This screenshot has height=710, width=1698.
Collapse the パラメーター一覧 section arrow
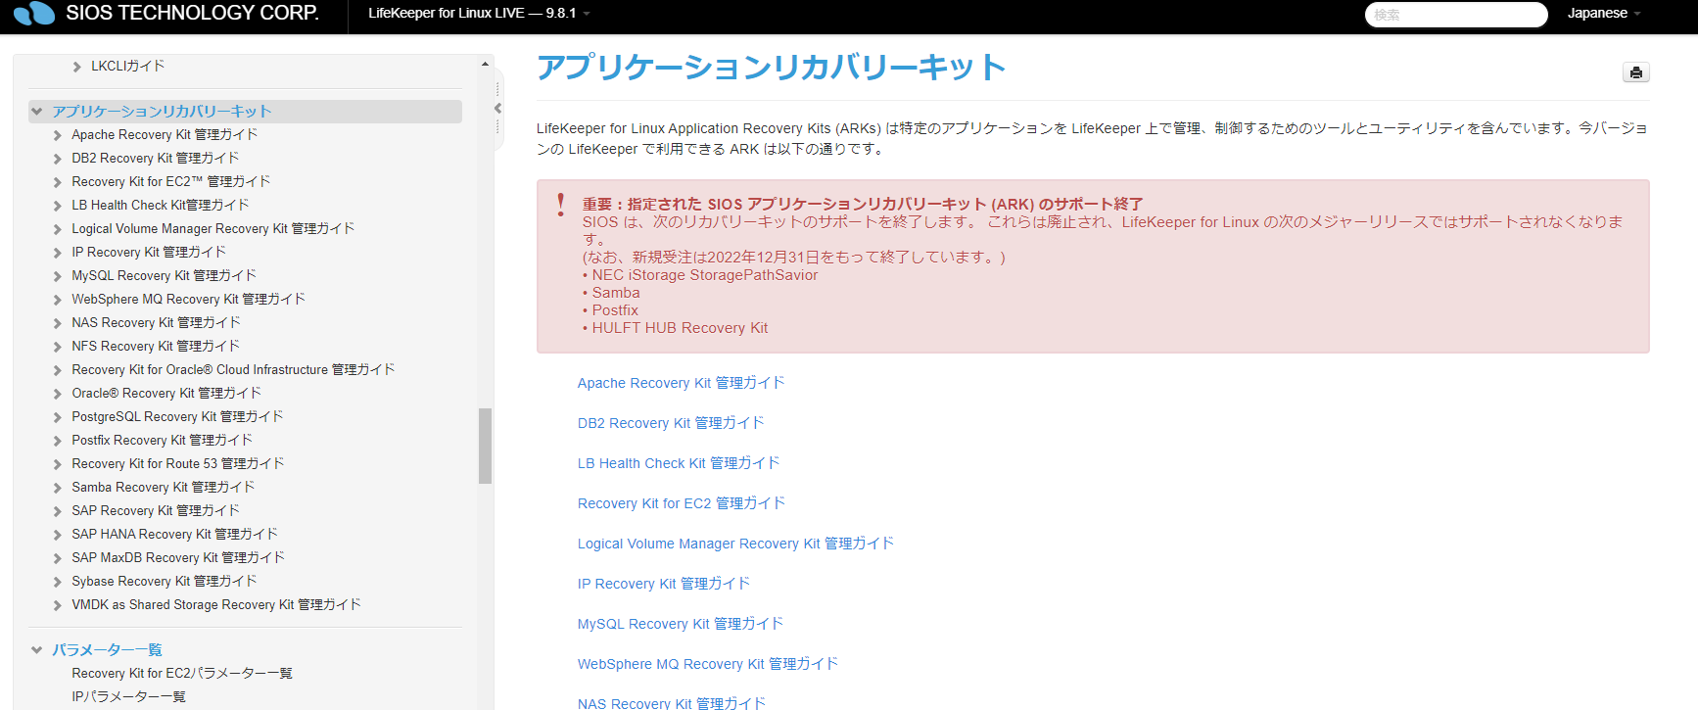[x=37, y=650]
